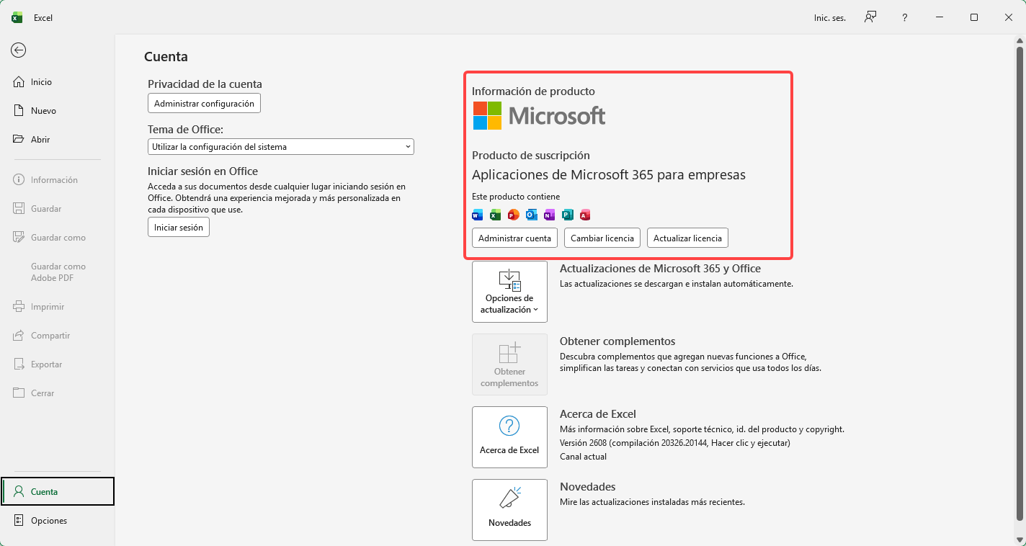Click the Actualizar licencia button

coord(688,238)
